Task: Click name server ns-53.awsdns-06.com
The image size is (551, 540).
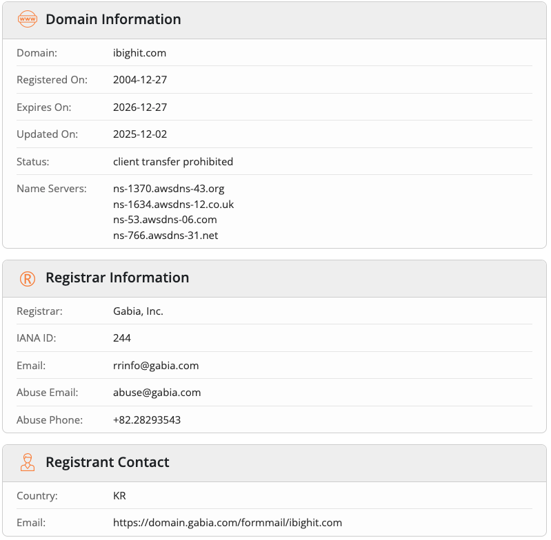Action: 165,220
